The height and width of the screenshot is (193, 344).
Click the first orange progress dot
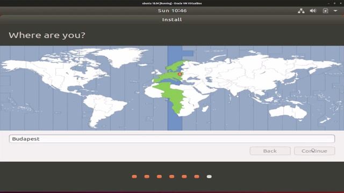134,176
